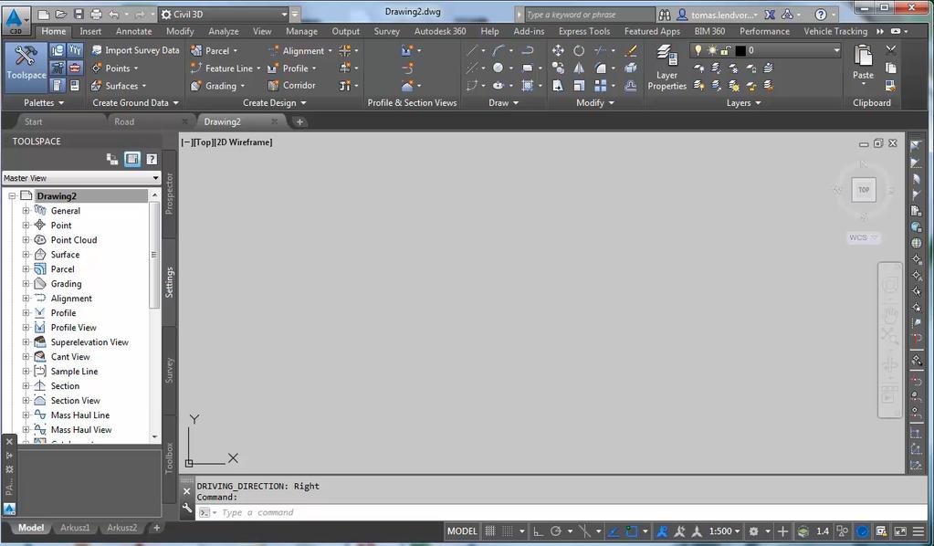
Task: Click the binoculars search icon
Action: click(x=665, y=15)
